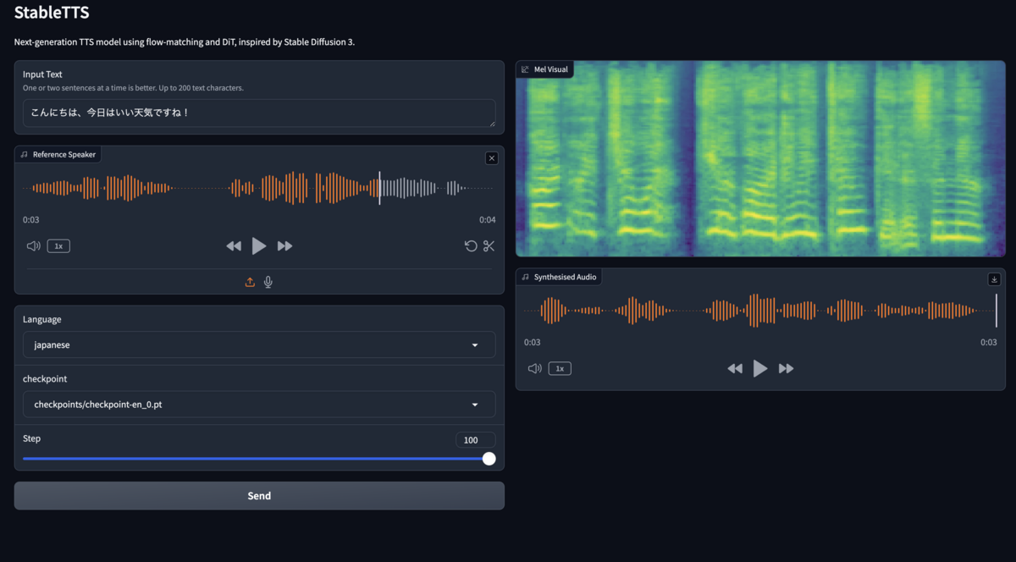Record reference audio with microphone icon

coord(268,282)
